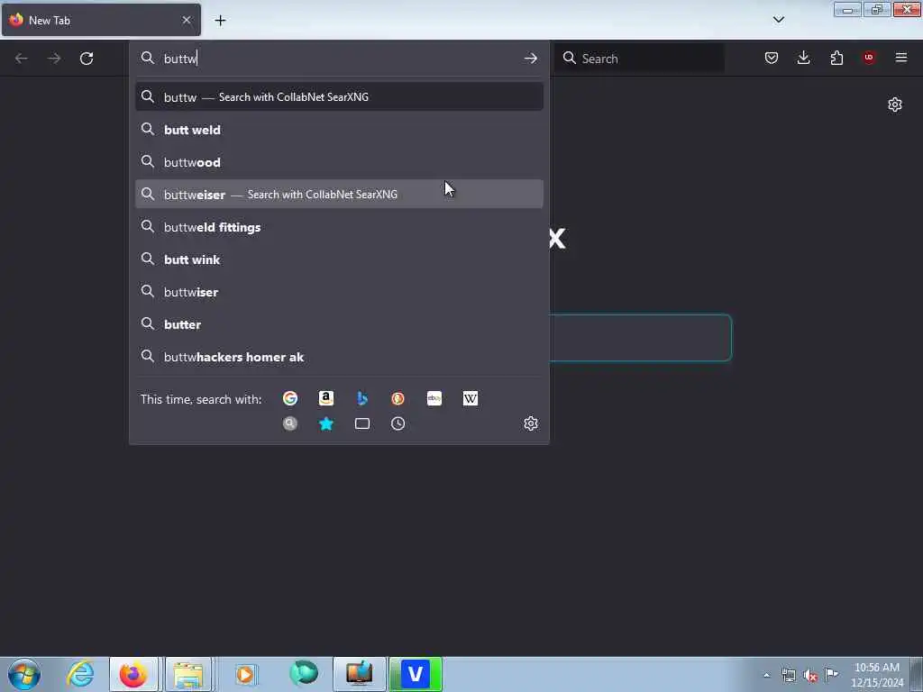The image size is (923, 692).
Task: Open search settings gear in dropdown
Action: [531, 423]
